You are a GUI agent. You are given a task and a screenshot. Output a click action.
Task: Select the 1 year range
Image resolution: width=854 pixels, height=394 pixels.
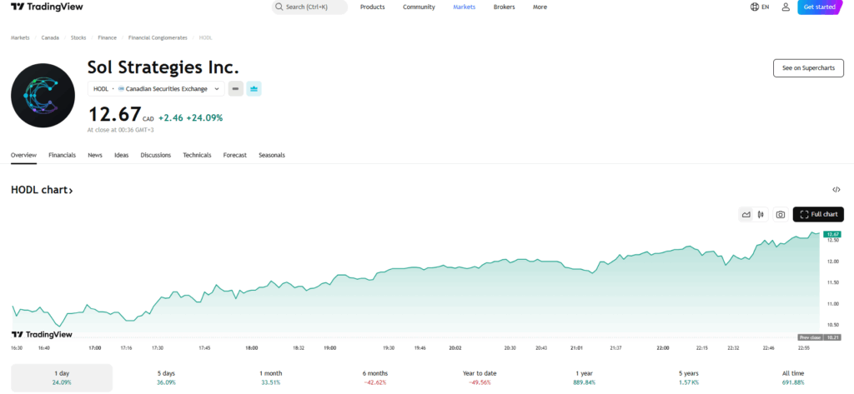585,377
